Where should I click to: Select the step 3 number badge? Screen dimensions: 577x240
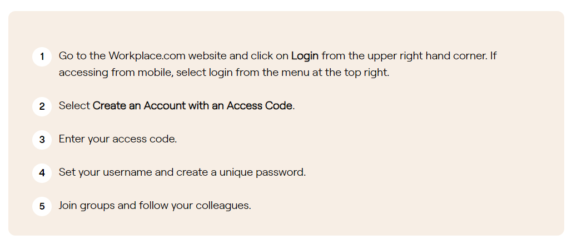[x=42, y=140]
